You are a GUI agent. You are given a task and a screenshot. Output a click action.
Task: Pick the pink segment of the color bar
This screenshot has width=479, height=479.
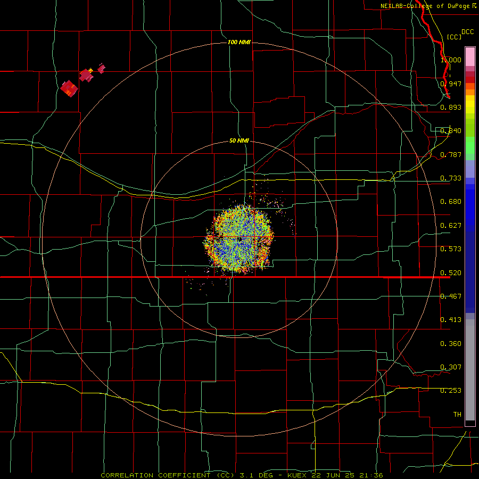point(470,57)
